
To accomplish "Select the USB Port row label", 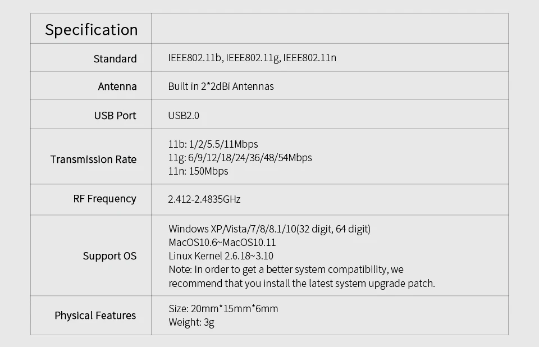I will [x=115, y=116].
